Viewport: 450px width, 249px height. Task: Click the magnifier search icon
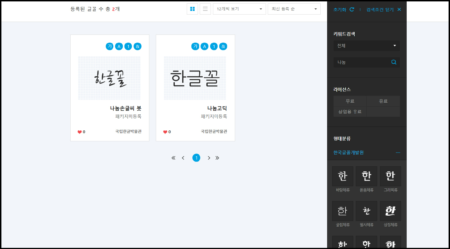click(394, 62)
